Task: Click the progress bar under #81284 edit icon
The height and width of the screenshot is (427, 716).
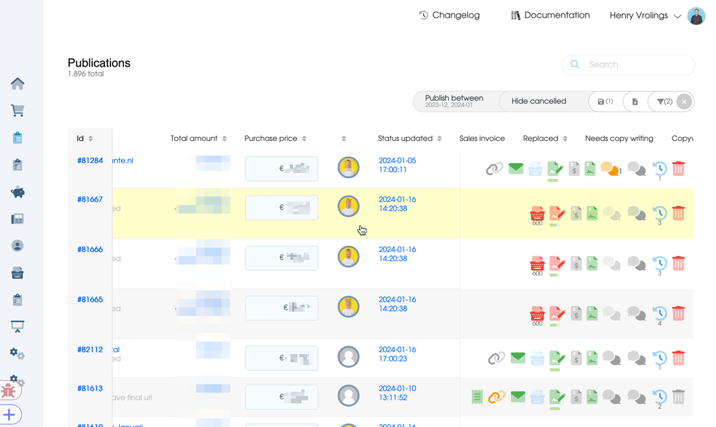Action: click(552, 180)
